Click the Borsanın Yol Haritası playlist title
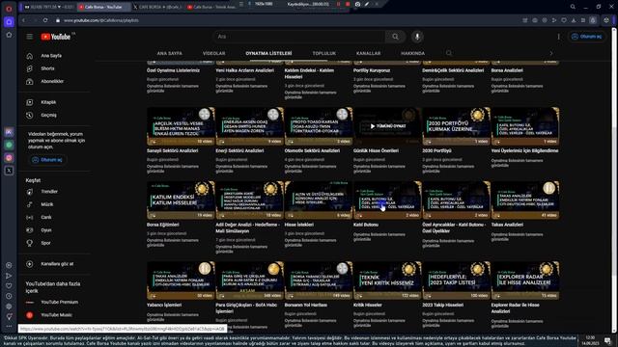The height and width of the screenshot is (347, 618). coord(305,305)
